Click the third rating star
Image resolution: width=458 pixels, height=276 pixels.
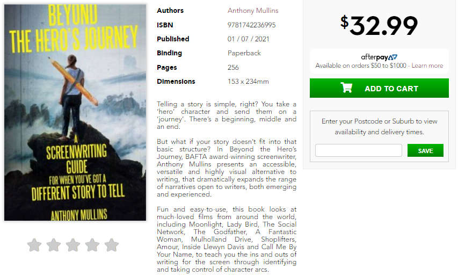coord(72,245)
